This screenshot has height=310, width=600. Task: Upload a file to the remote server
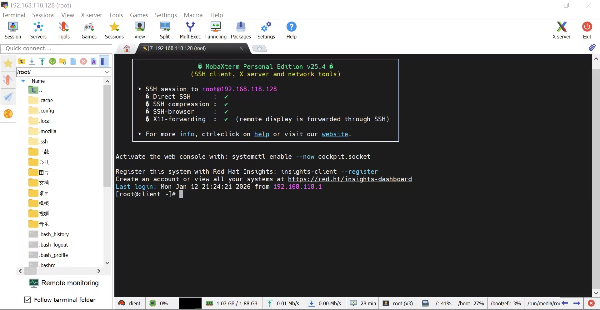click(42, 61)
